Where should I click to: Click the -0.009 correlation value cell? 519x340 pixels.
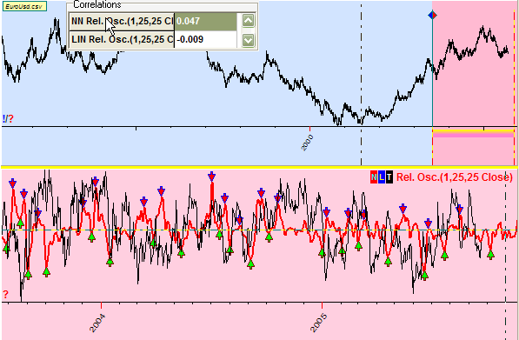[x=205, y=40]
